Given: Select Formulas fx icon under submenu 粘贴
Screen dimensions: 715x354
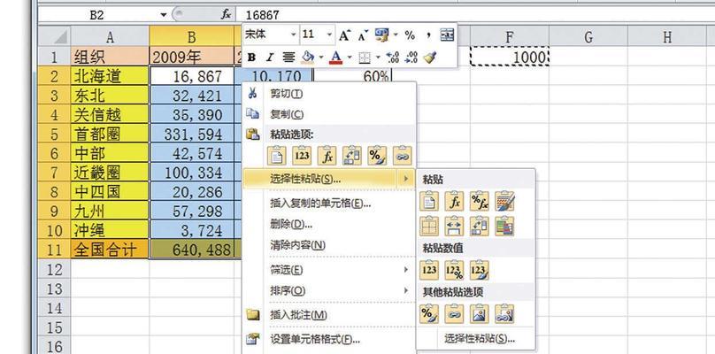Looking at the screenshot, I should click(x=454, y=201).
